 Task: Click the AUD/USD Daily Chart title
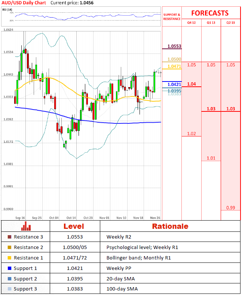pos(24,3)
